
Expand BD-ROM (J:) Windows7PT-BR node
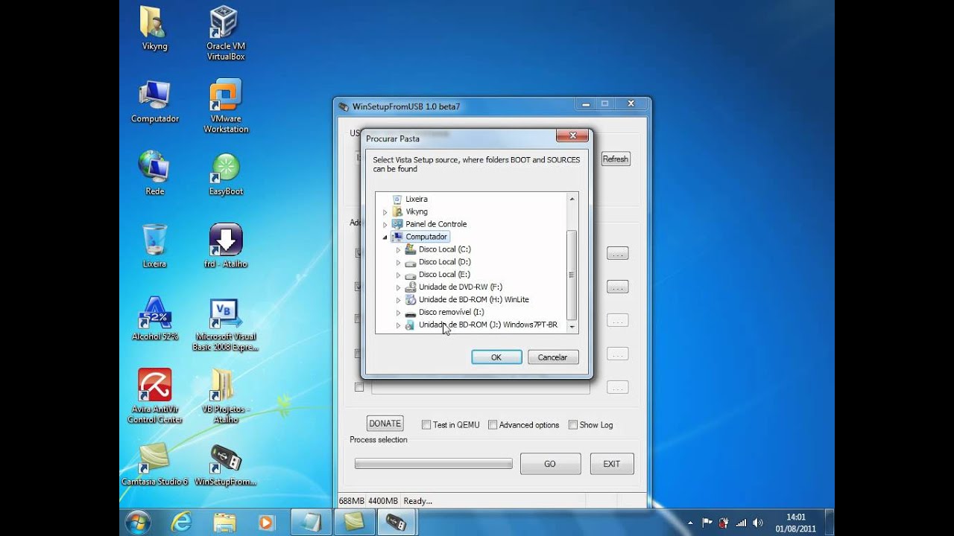[x=398, y=325]
